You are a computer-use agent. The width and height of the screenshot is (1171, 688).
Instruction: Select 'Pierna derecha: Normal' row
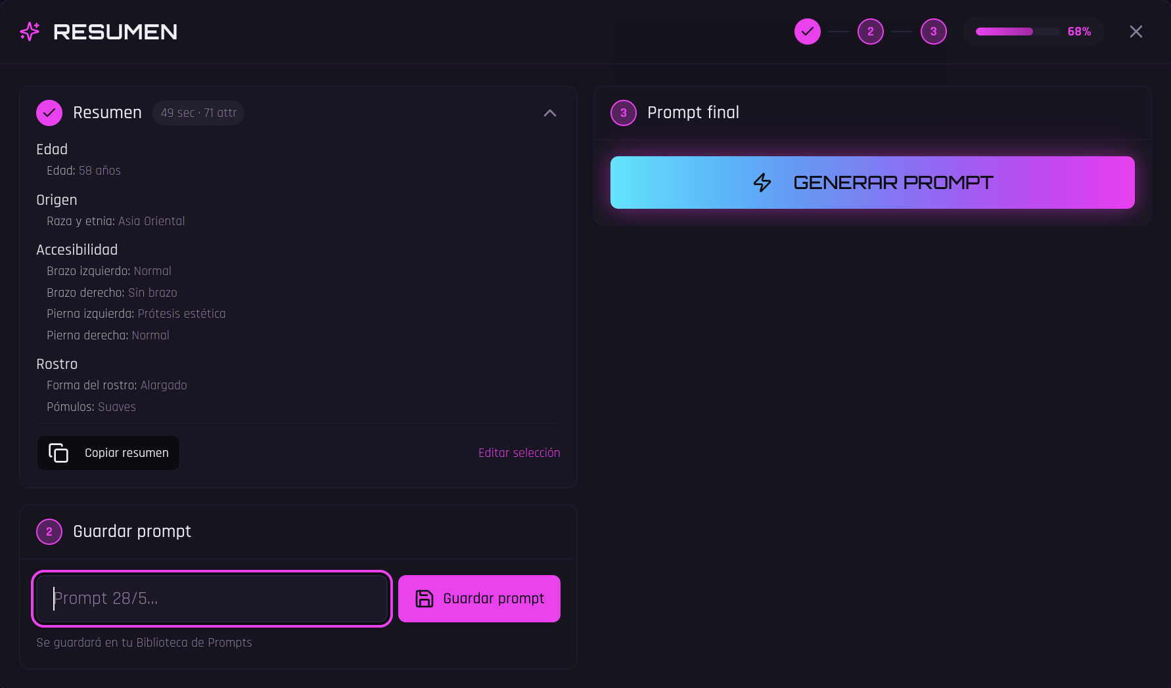[x=108, y=335]
